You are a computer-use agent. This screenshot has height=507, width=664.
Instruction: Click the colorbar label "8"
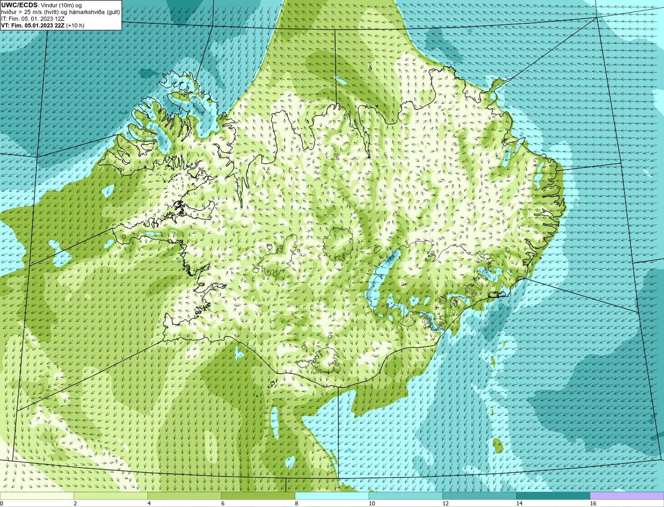(x=297, y=503)
